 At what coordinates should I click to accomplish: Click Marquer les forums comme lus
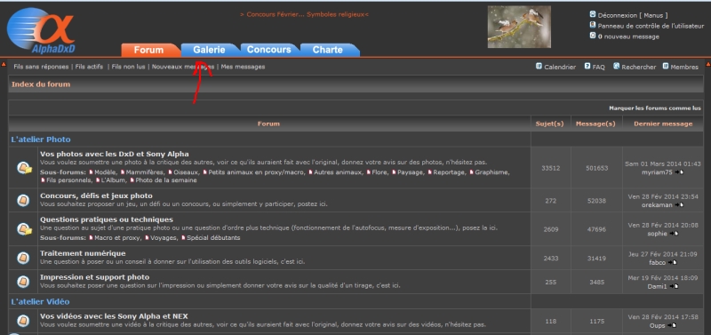coord(655,108)
